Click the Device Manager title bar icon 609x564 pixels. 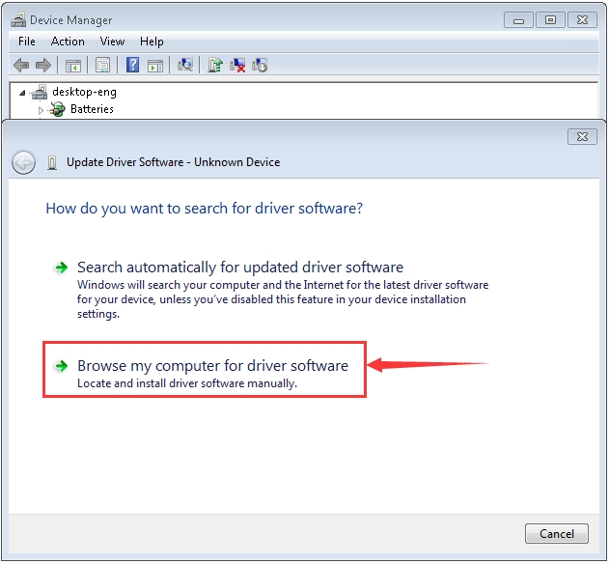[x=18, y=20]
